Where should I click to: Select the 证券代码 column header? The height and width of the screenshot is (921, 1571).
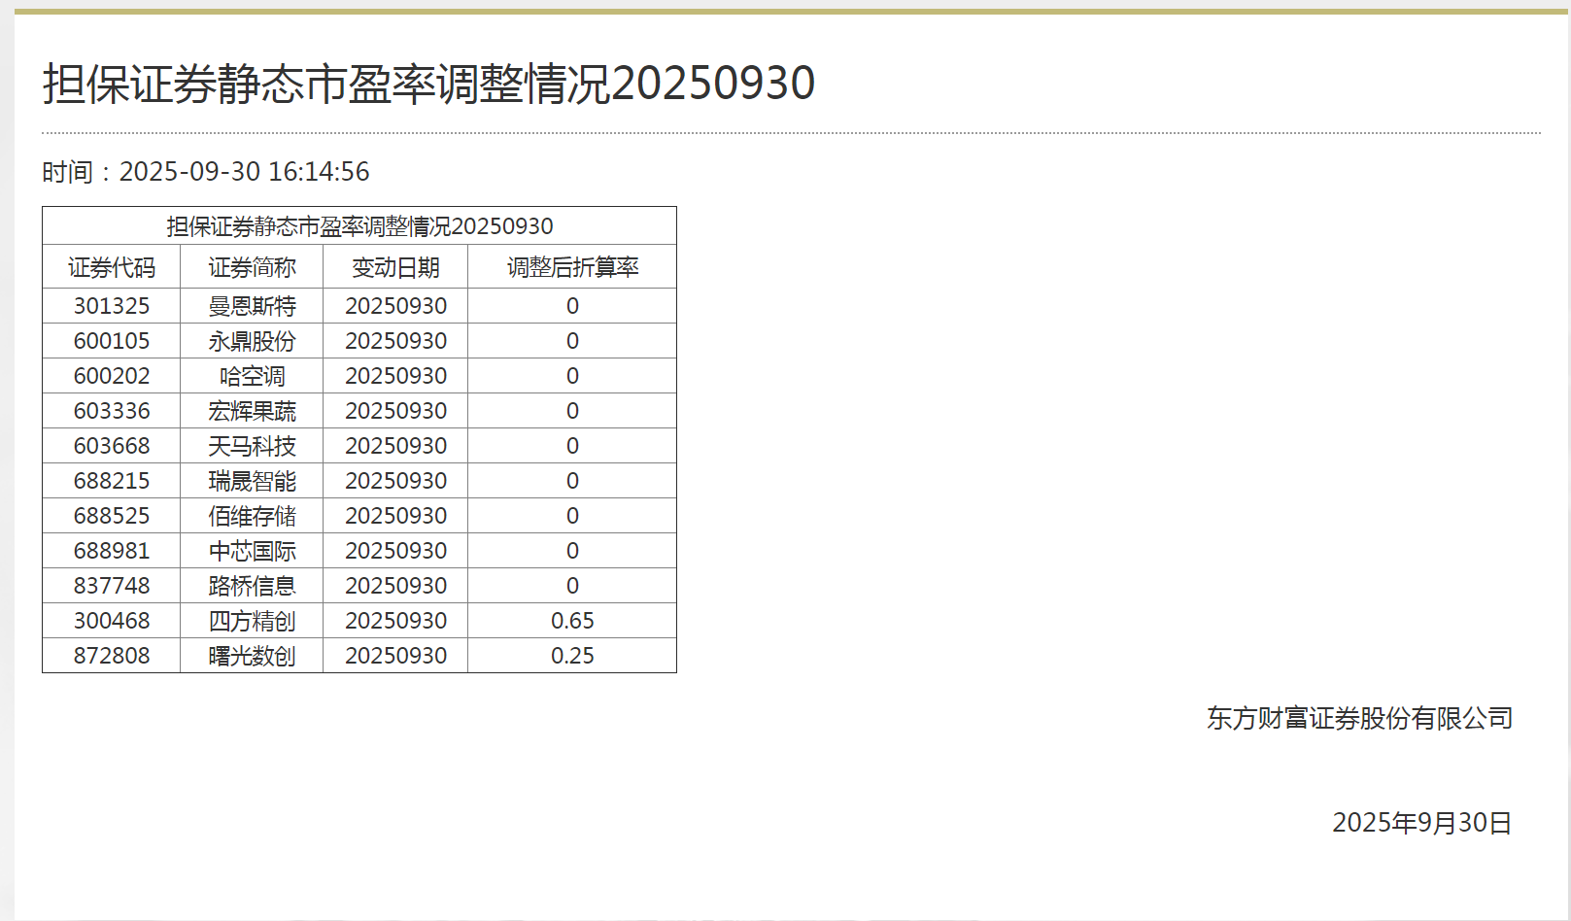pyautogui.click(x=112, y=267)
